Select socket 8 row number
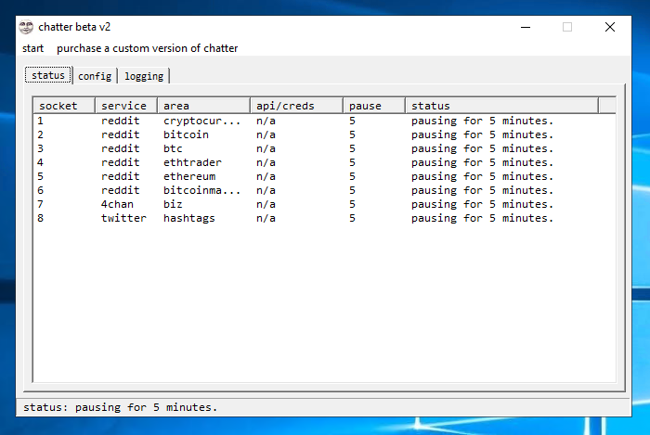 (40, 218)
